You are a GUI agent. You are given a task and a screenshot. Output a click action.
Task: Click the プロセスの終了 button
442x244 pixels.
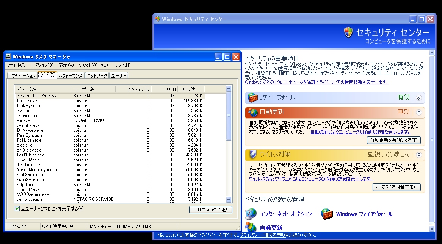pyautogui.click(x=210, y=210)
